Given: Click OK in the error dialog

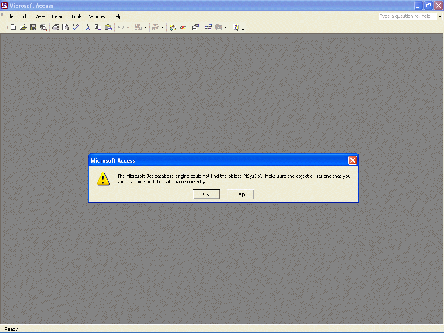Looking at the screenshot, I should click(x=206, y=194).
